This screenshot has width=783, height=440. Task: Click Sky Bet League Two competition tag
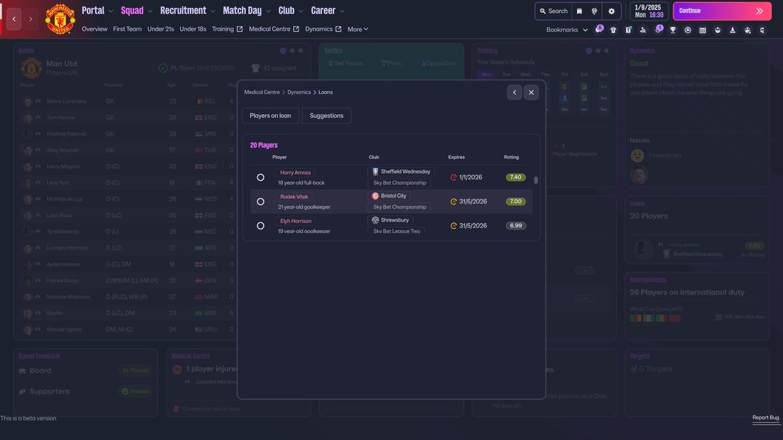397,231
